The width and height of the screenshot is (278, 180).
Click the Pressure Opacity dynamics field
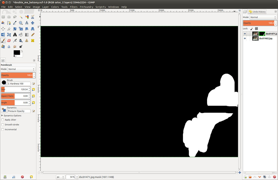[x=19, y=111]
